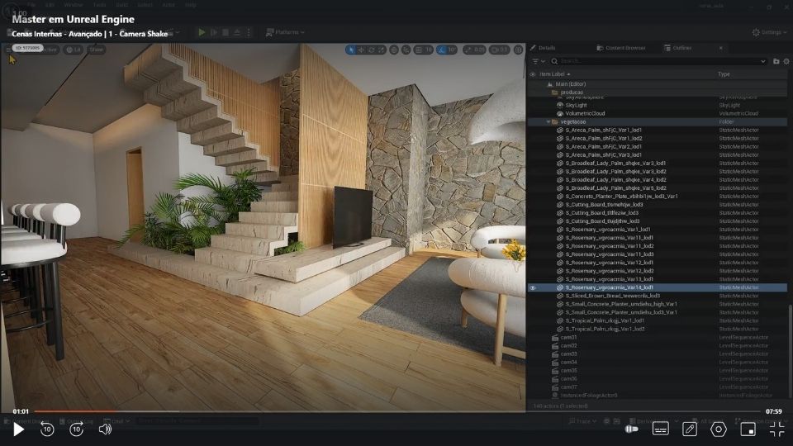Screen dimensions: 793x446
Task: Toggle world/local coordinate space icon
Action: (394, 50)
